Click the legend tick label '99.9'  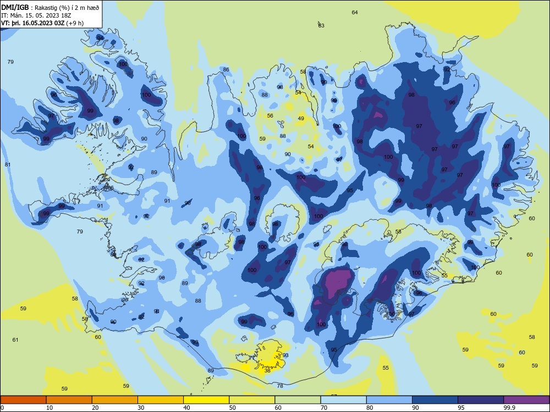coord(509,408)
